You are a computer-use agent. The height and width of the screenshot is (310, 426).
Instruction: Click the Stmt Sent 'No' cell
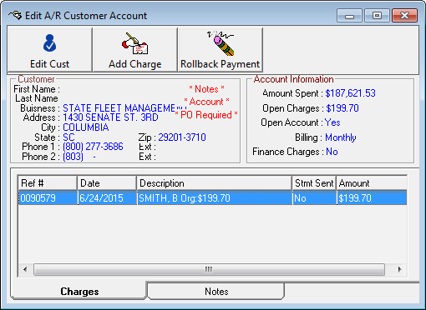pos(314,198)
